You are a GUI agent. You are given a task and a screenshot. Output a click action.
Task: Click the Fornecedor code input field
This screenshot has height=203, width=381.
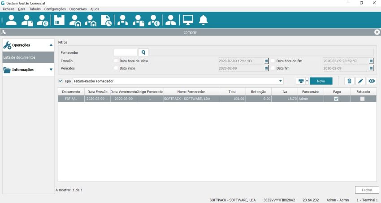coord(125,52)
